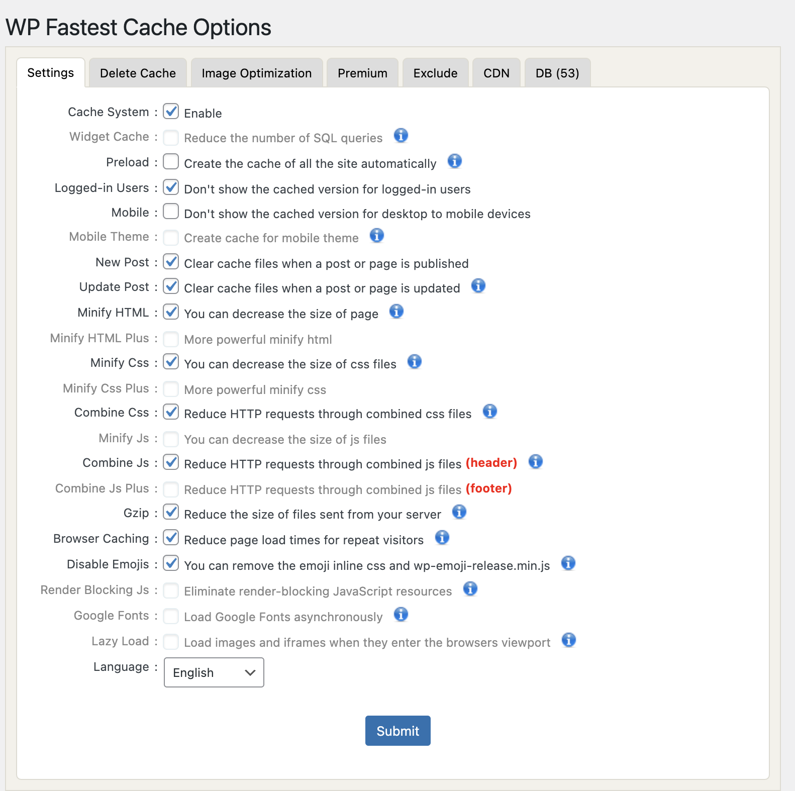Screen dimensions: 795x791
Task: Uncheck Disable Emojis checkbox
Action: pyautogui.click(x=171, y=563)
